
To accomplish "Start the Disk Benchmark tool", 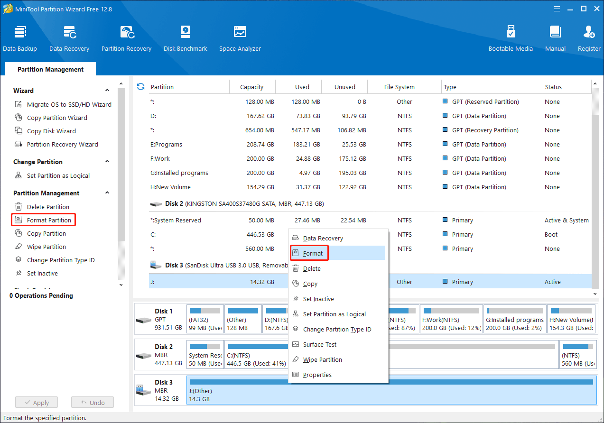I will (x=186, y=38).
